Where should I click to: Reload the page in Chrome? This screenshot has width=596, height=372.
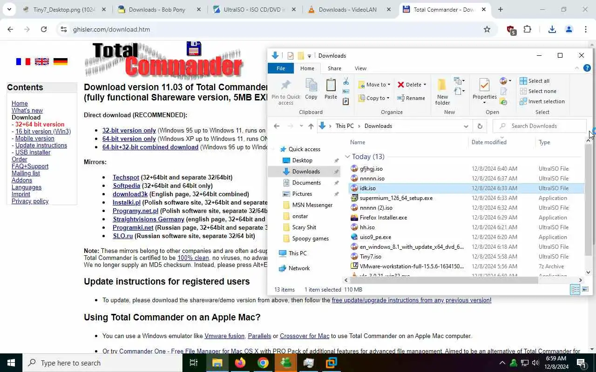click(44, 29)
